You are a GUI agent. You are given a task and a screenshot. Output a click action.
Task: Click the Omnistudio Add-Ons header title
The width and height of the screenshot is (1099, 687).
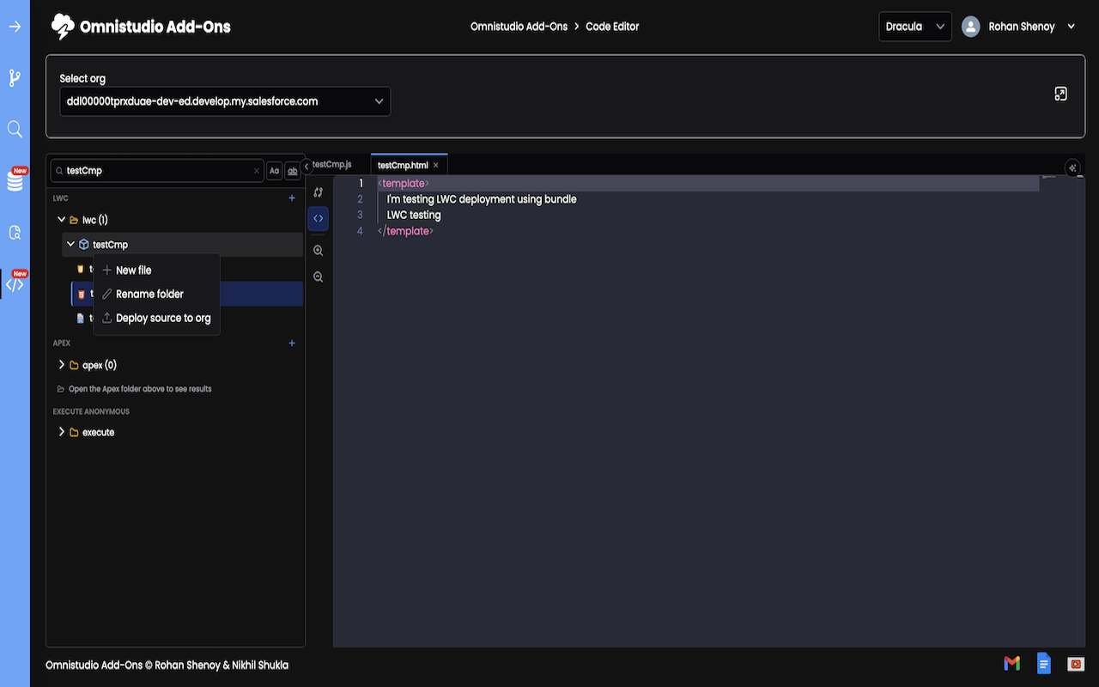tap(155, 27)
